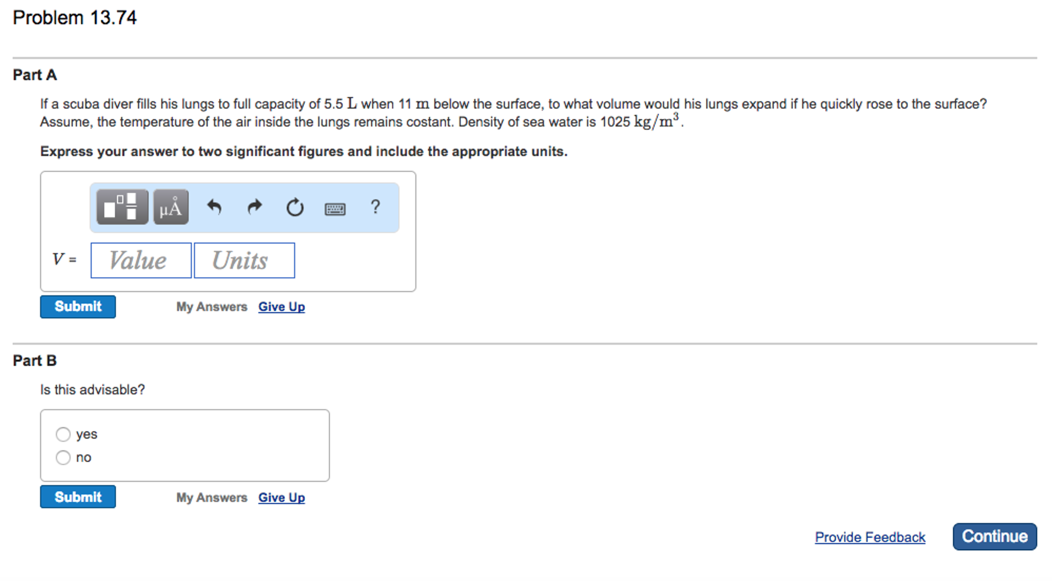The width and height of the screenshot is (1052, 581).
Task: Open My Answers for Part B
Action: (x=211, y=498)
